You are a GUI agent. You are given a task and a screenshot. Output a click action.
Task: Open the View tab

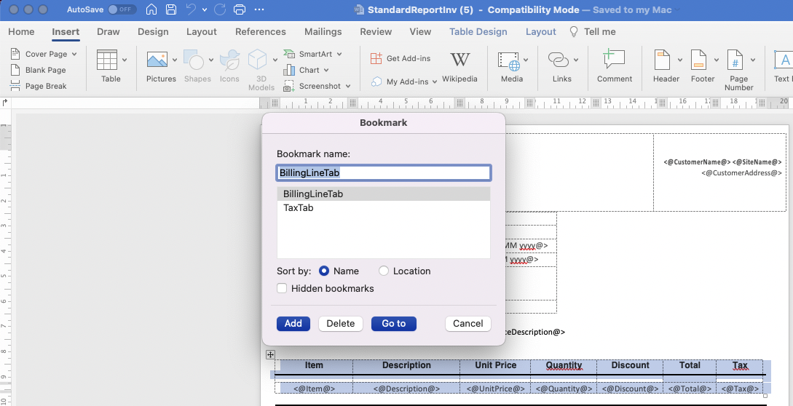(x=420, y=31)
